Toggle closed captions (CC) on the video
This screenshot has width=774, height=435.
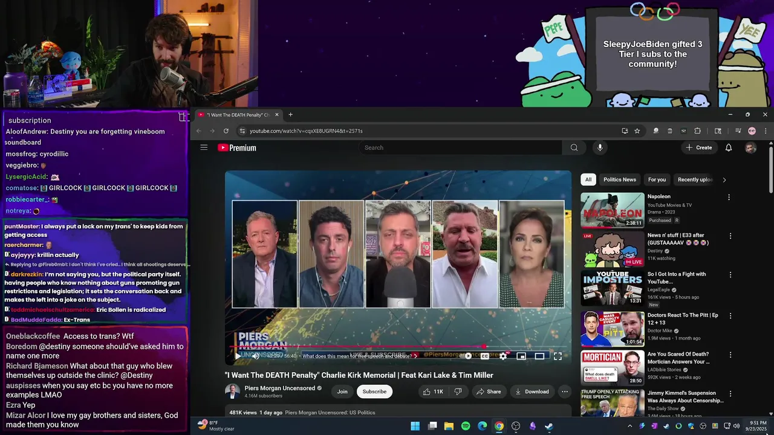pos(484,356)
